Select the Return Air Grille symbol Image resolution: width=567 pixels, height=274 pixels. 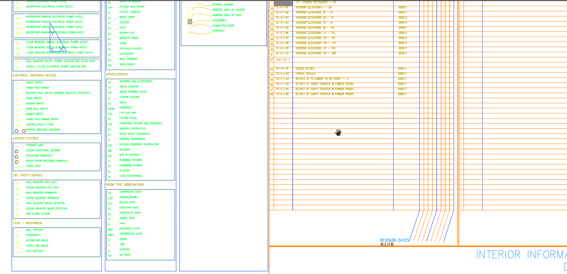18,242
